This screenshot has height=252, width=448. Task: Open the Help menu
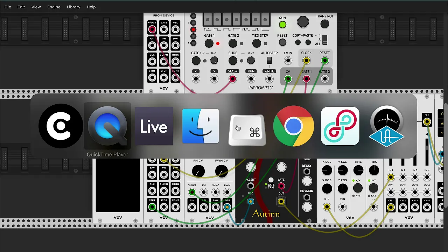pos(91,7)
